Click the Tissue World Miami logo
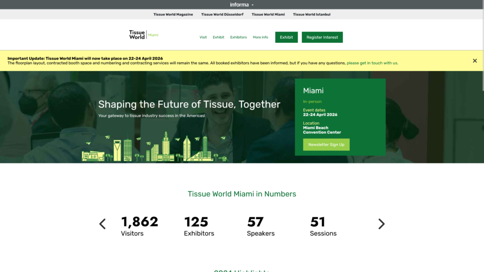The image size is (484, 272). click(144, 34)
